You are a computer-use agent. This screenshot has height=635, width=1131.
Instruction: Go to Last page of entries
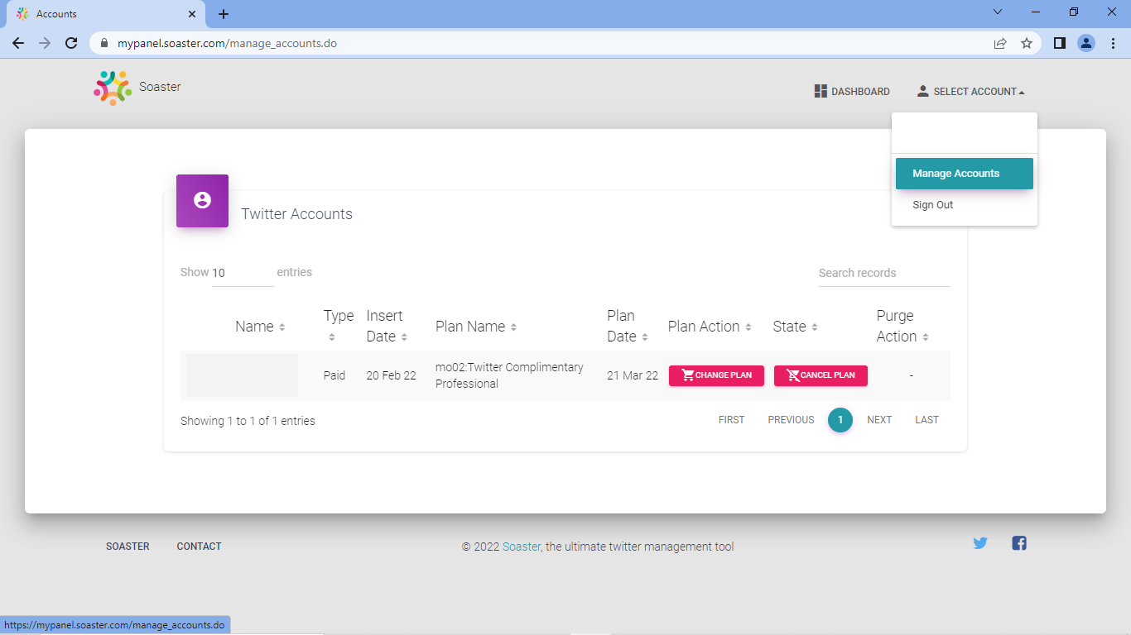[x=926, y=420]
